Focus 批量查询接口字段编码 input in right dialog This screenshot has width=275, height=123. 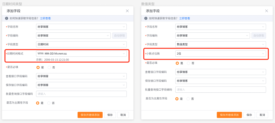221,89
